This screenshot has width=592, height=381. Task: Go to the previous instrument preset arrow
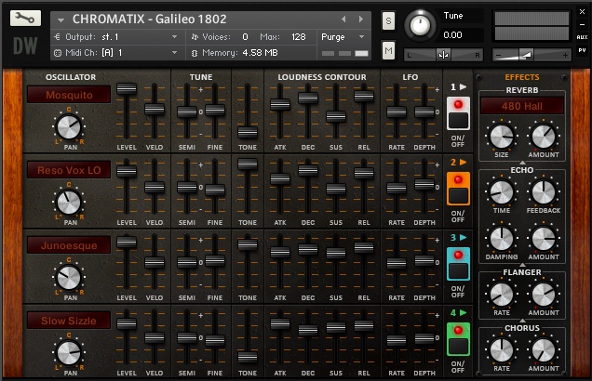pos(343,20)
